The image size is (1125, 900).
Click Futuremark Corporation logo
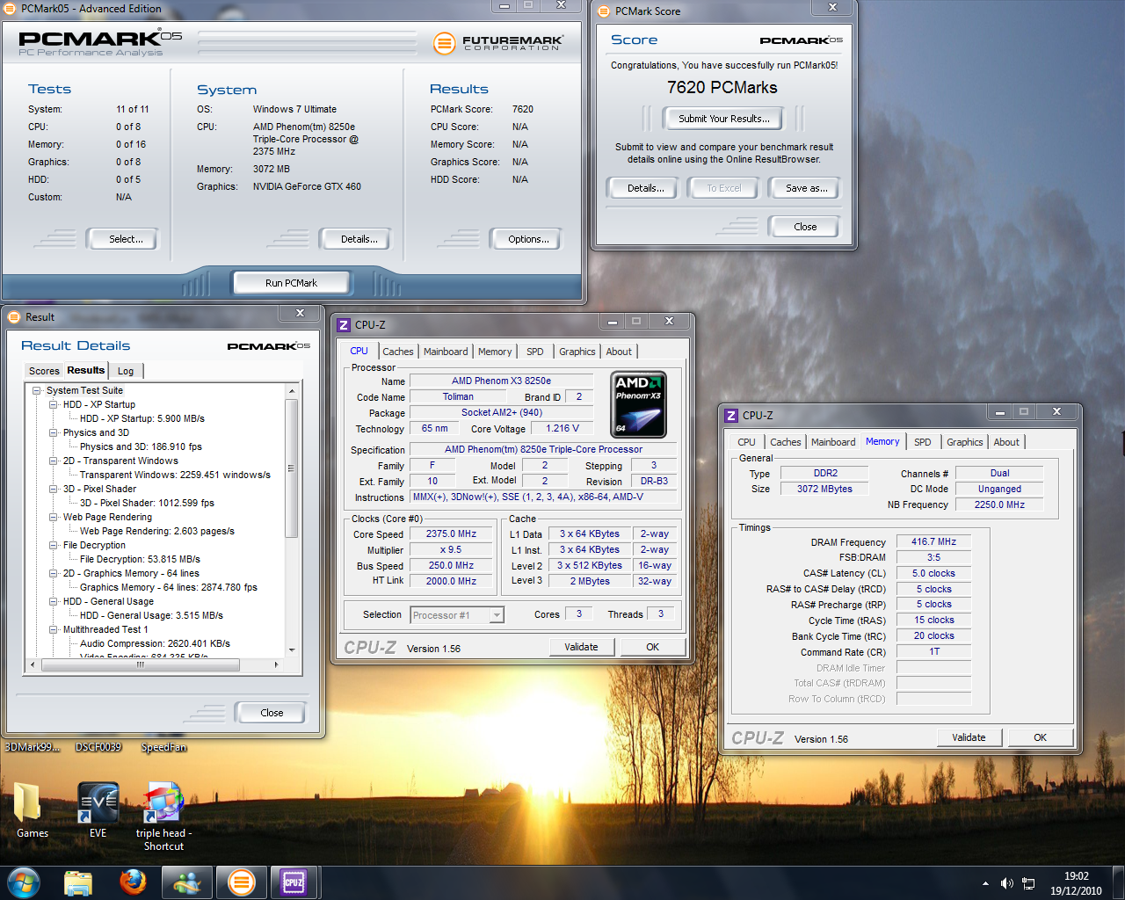pos(498,43)
